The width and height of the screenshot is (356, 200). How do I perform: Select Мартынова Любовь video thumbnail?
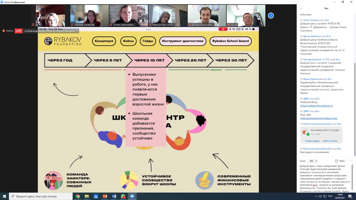[168, 16]
